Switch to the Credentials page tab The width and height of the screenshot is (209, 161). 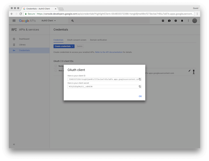coord(59,40)
